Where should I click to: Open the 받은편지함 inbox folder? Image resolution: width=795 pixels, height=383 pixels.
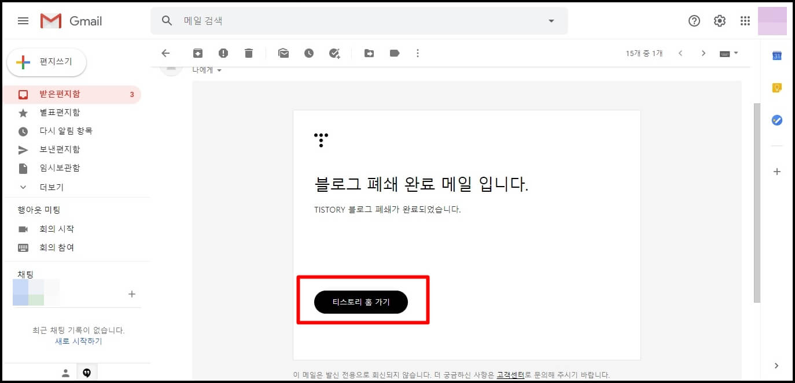click(71, 94)
